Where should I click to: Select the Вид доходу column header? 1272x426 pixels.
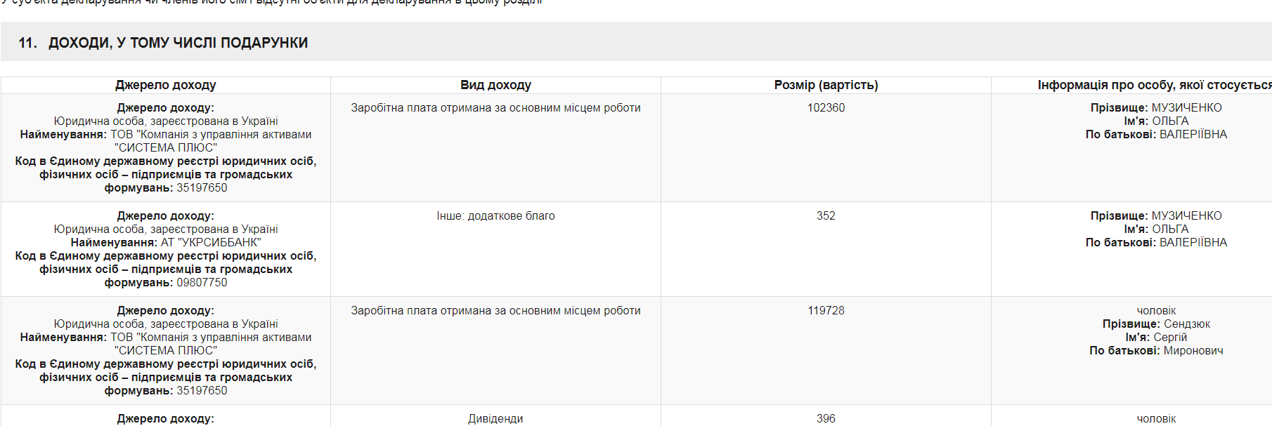click(x=495, y=85)
